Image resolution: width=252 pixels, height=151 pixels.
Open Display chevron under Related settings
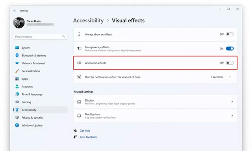[232, 102]
